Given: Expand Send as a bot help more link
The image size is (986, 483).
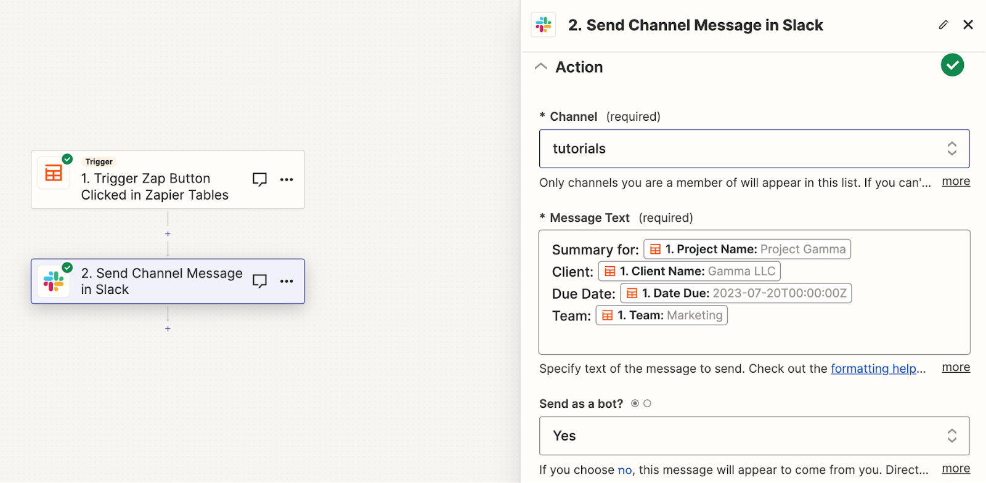Looking at the screenshot, I should pyautogui.click(x=956, y=469).
